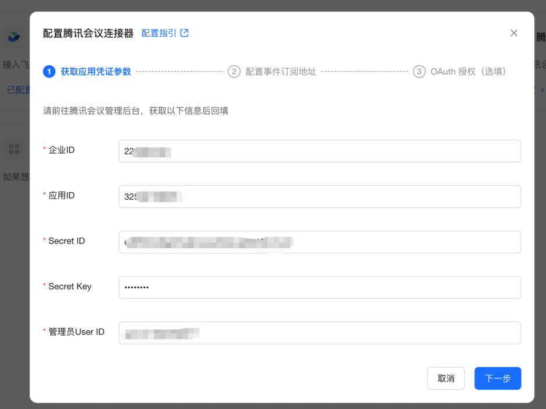Click the 取消 button
Viewport: 546px width, 409px height.
[x=446, y=378]
